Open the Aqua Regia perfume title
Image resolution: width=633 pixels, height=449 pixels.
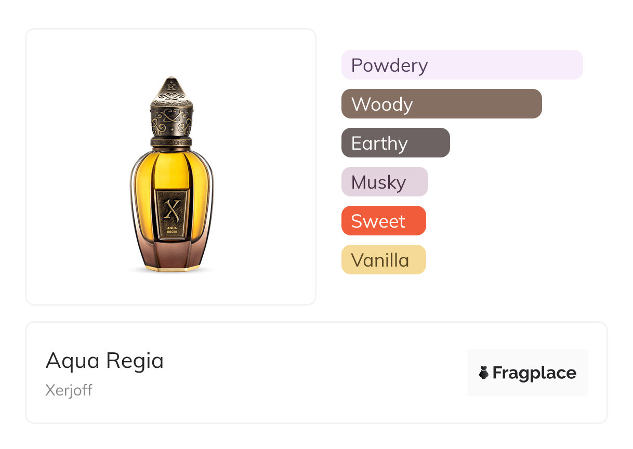pos(104,360)
